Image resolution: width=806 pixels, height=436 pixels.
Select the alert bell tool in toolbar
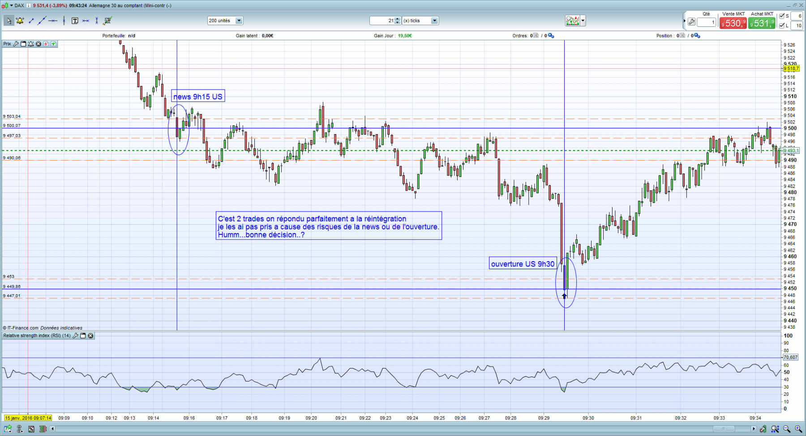pos(20,21)
